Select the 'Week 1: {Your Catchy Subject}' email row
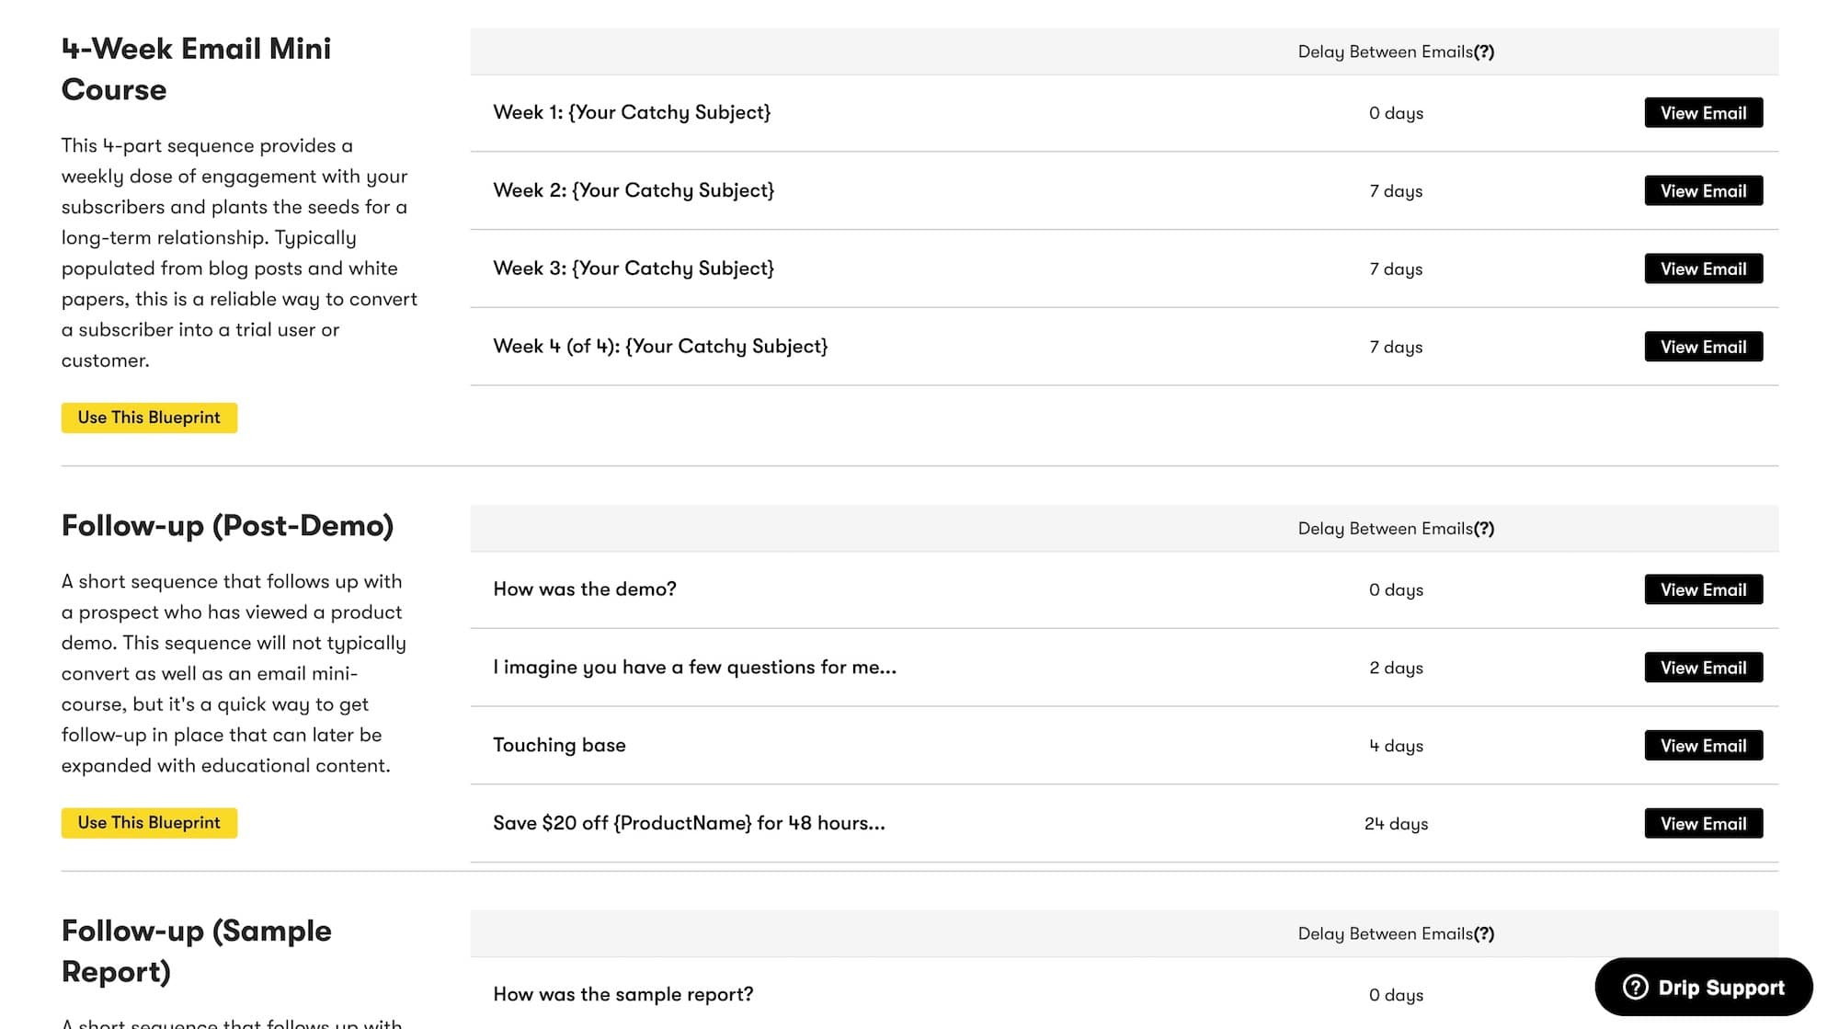 [632, 112]
